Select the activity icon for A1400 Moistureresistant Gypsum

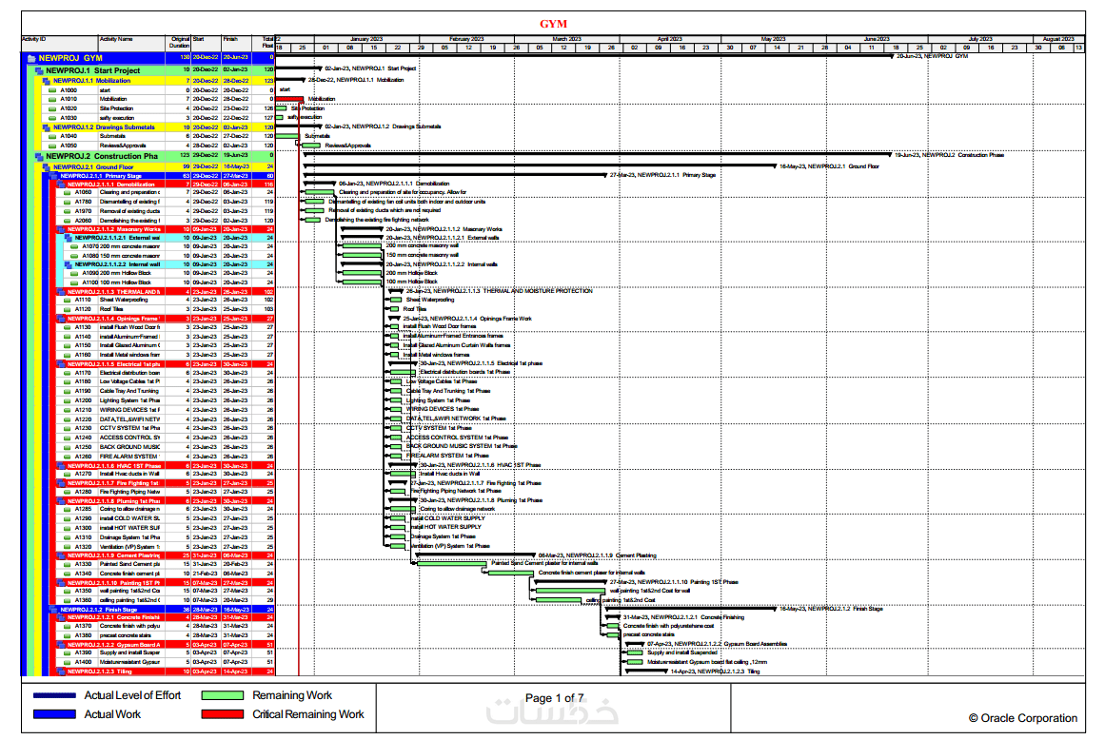pos(68,662)
